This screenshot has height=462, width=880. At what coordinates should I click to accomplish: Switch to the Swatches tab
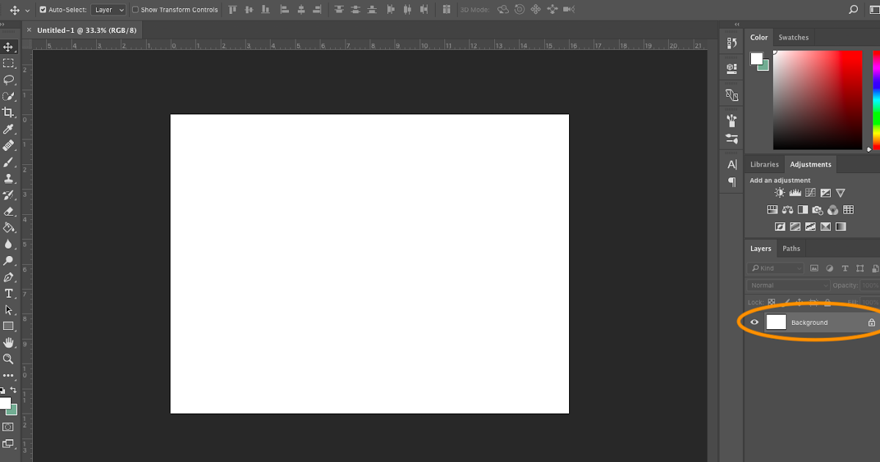(793, 37)
